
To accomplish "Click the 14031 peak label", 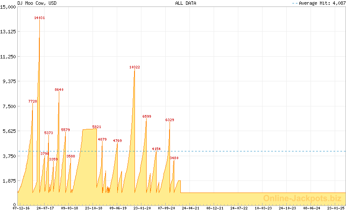I will [40, 18].
